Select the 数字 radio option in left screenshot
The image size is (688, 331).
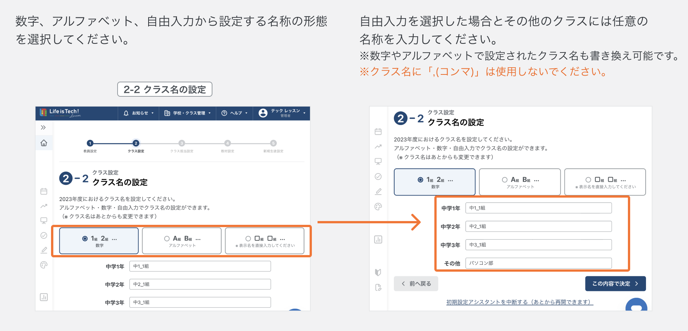coord(85,239)
